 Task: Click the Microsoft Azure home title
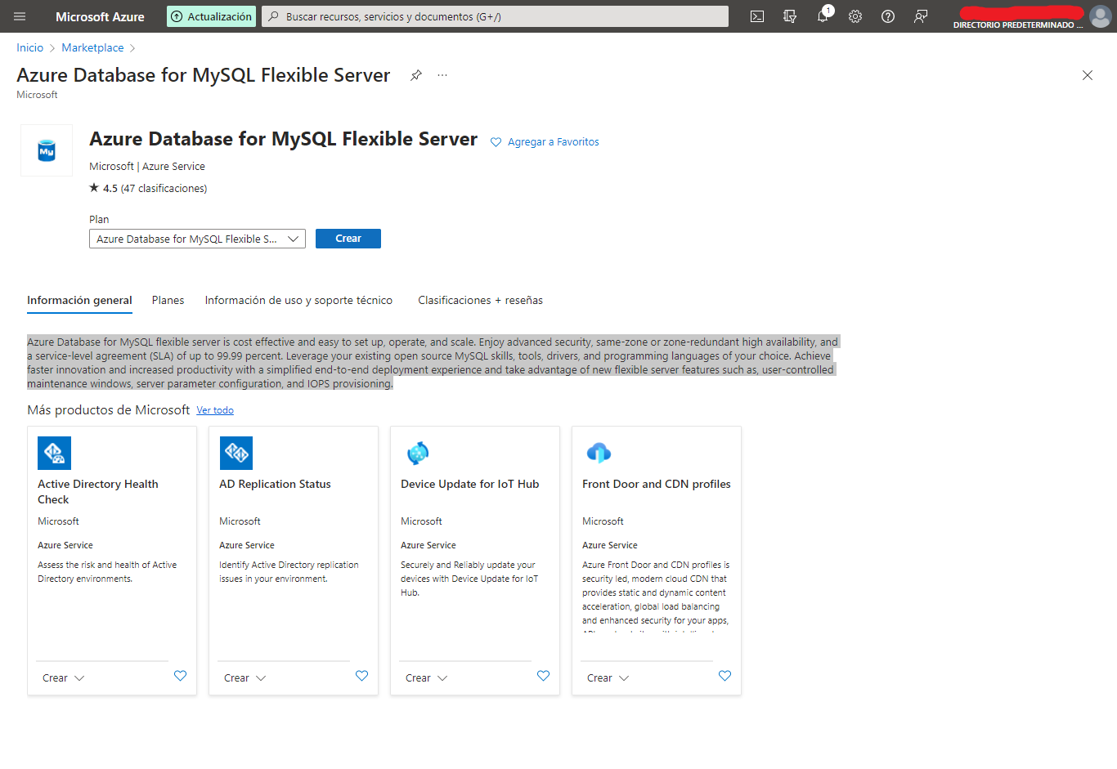pos(100,16)
